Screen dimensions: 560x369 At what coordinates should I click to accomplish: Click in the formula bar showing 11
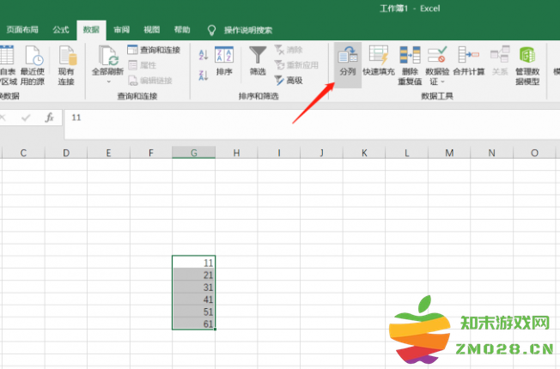[x=312, y=124]
